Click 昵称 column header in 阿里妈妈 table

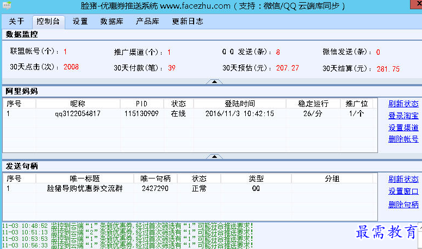click(78, 104)
